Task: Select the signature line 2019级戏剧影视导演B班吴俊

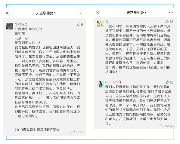Action: 37,130
